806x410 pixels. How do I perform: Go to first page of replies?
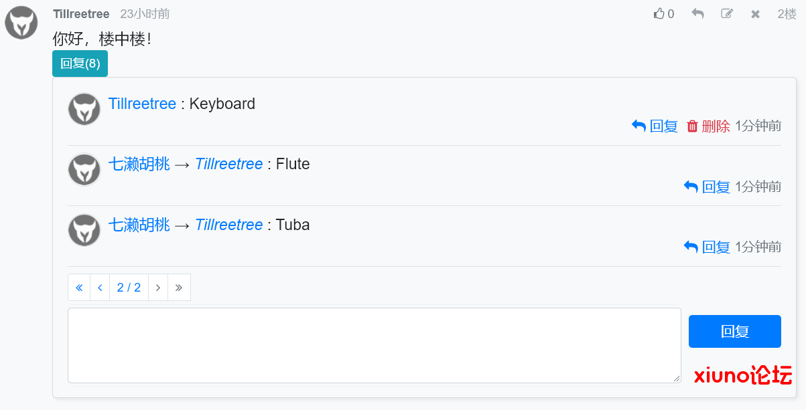pyautogui.click(x=79, y=288)
